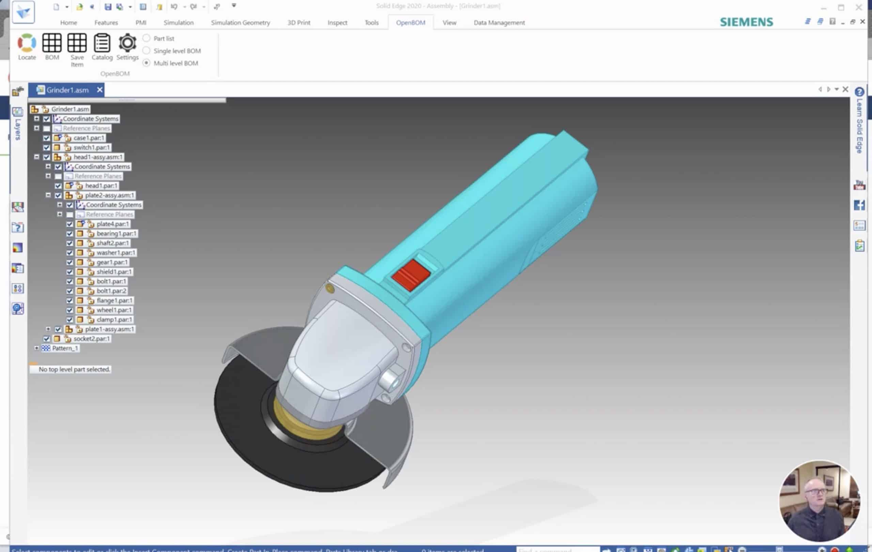Collapse plate2-assy.asm:1 tree node
872x552 pixels.
coord(48,195)
